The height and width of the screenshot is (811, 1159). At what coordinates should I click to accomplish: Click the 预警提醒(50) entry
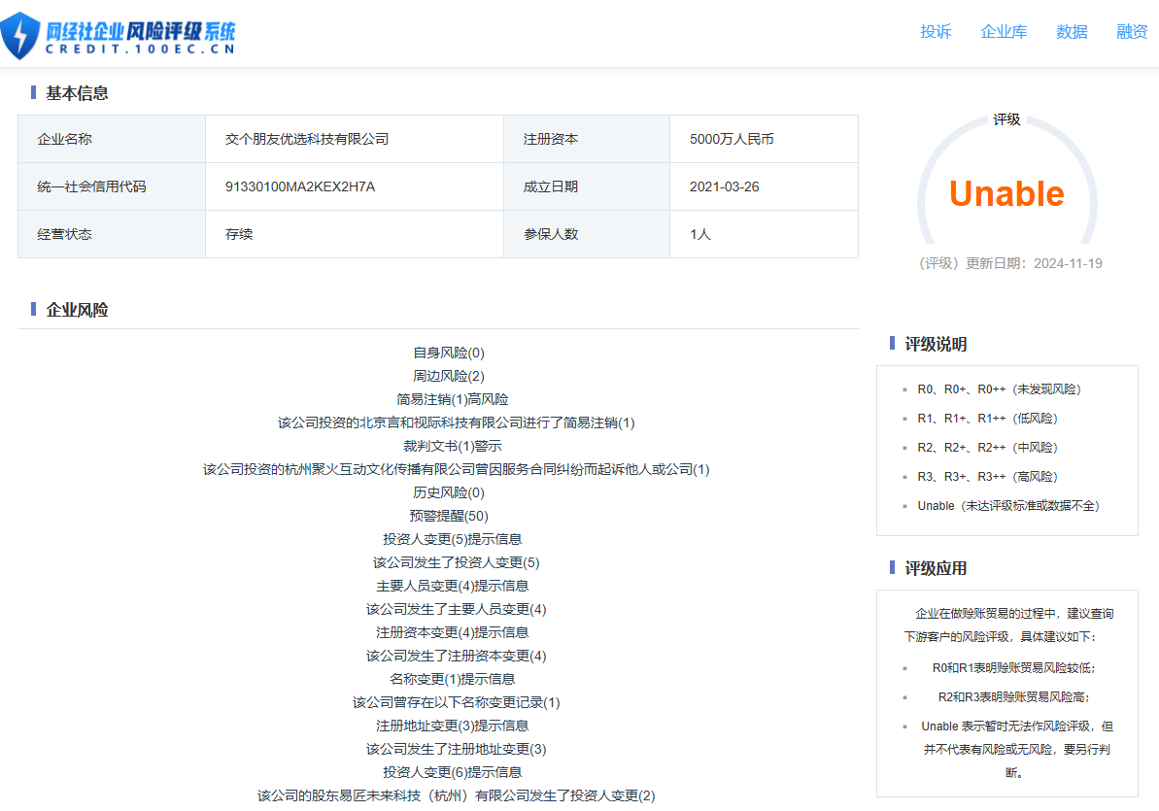[449, 516]
